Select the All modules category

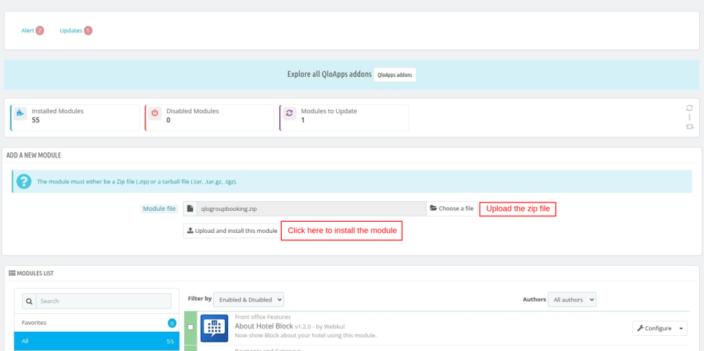click(96, 341)
